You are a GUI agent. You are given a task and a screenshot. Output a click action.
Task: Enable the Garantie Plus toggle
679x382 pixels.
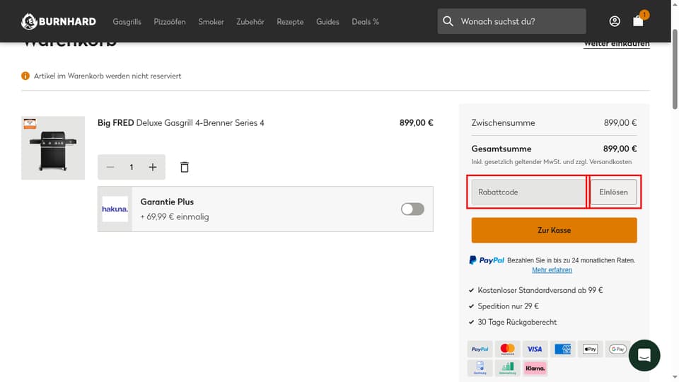coord(412,209)
